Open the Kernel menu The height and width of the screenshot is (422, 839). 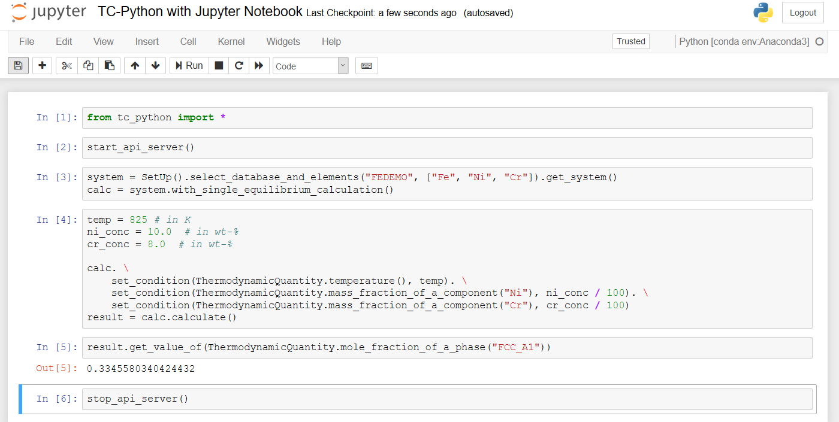point(231,41)
